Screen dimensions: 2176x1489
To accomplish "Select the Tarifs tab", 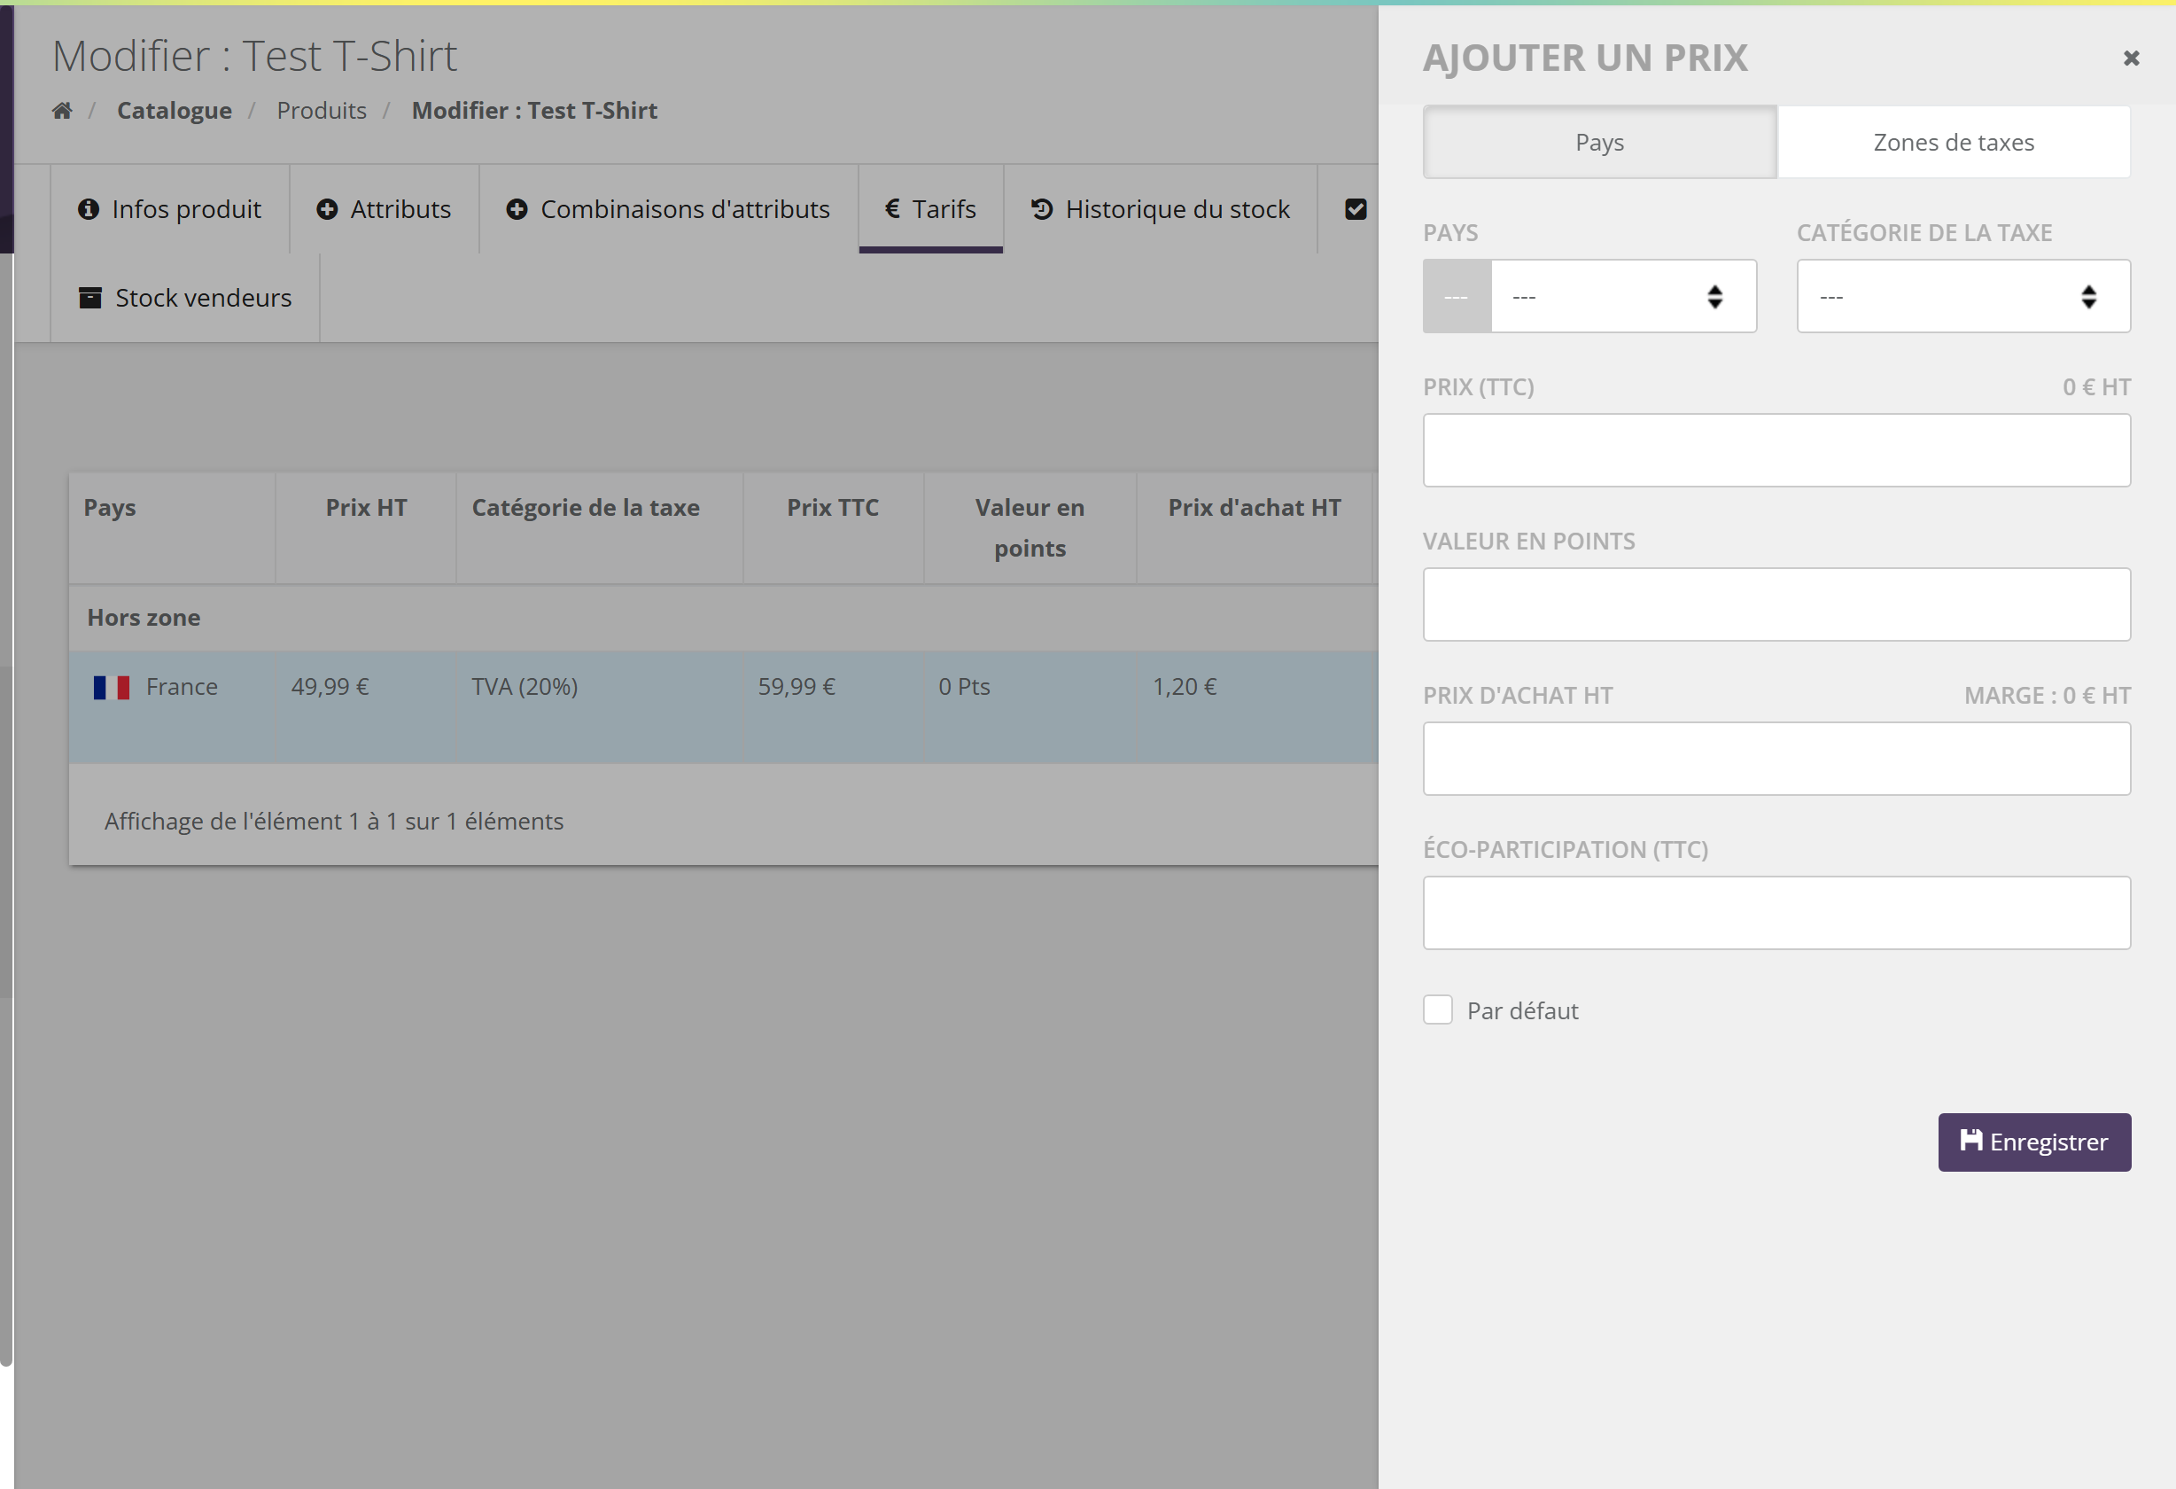I will [x=930, y=209].
